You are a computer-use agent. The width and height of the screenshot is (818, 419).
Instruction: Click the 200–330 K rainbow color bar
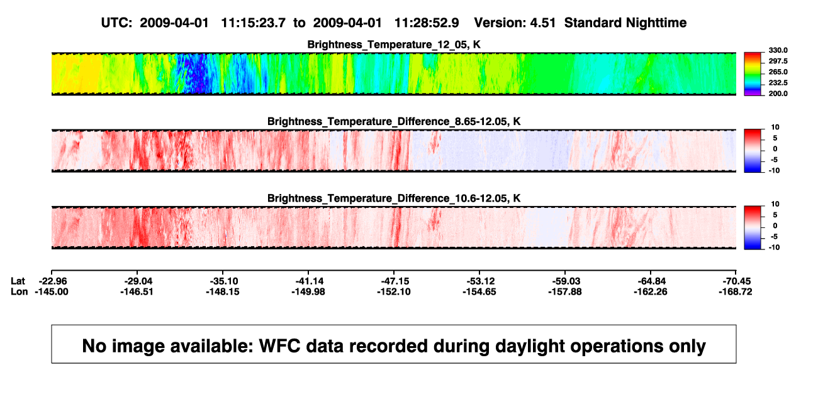753,73
